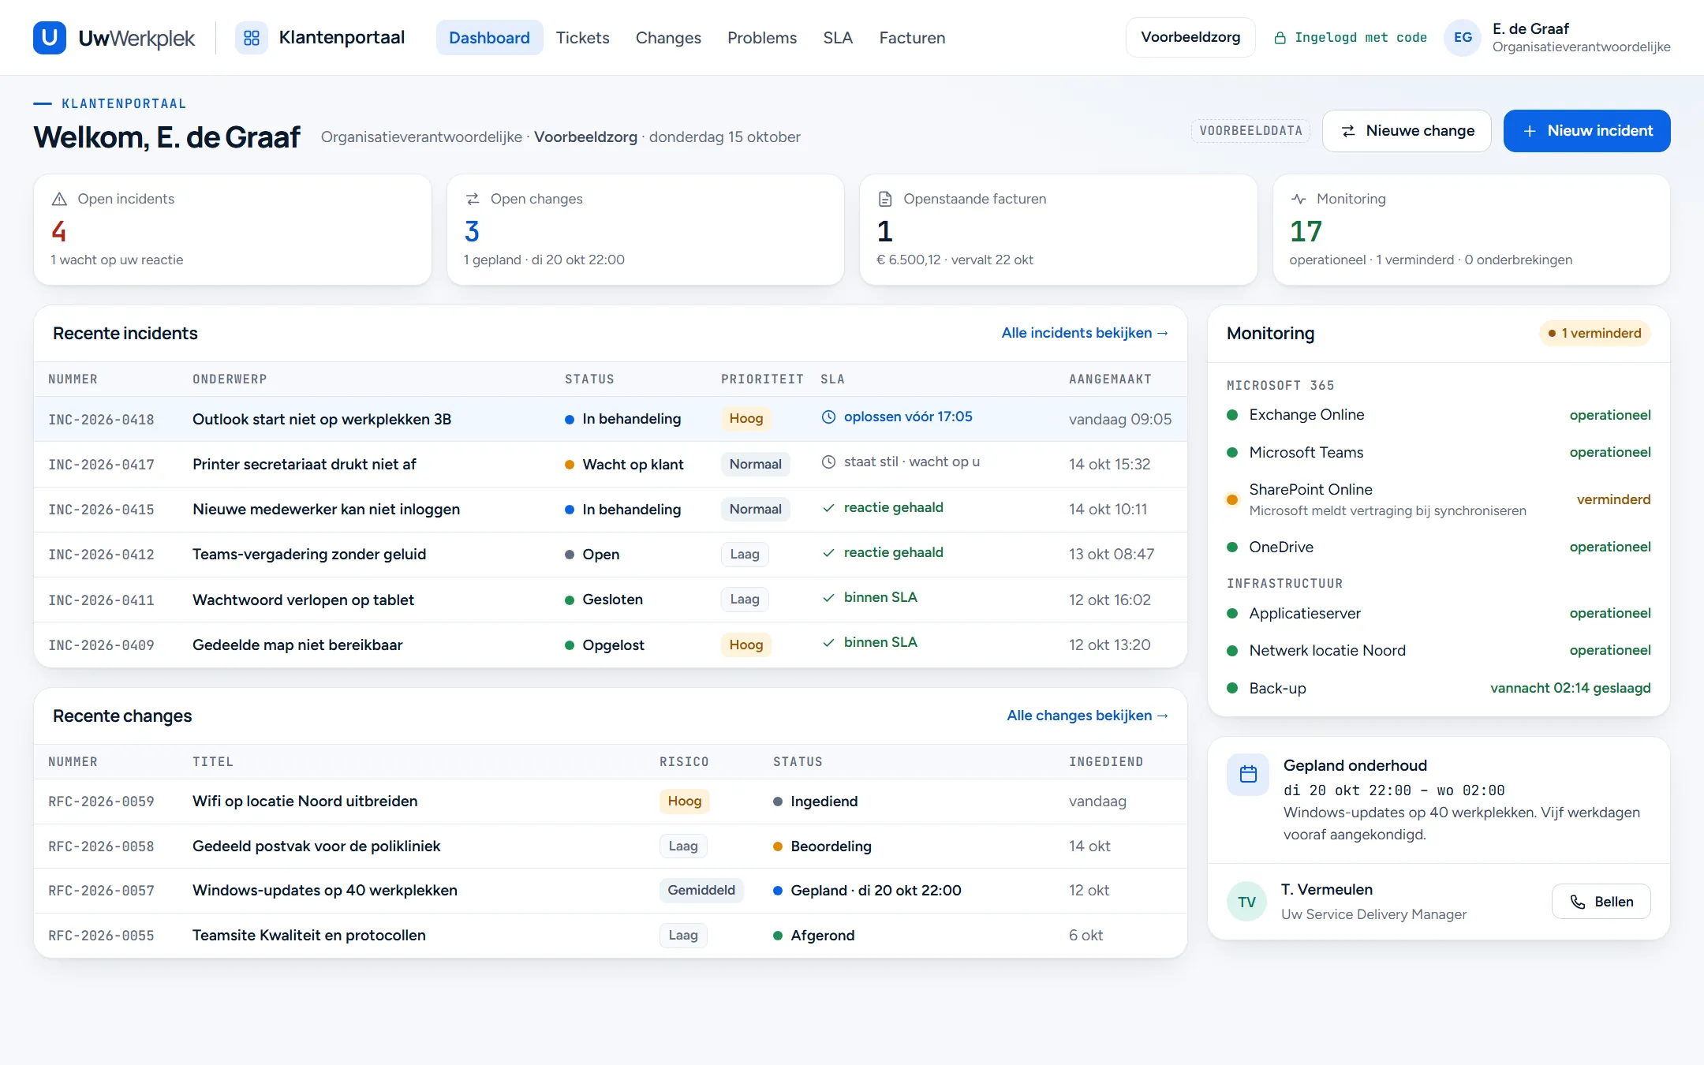Navigate to the Facturen tab
Image resolution: width=1704 pixels, height=1065 pixels.
point(912,37)
